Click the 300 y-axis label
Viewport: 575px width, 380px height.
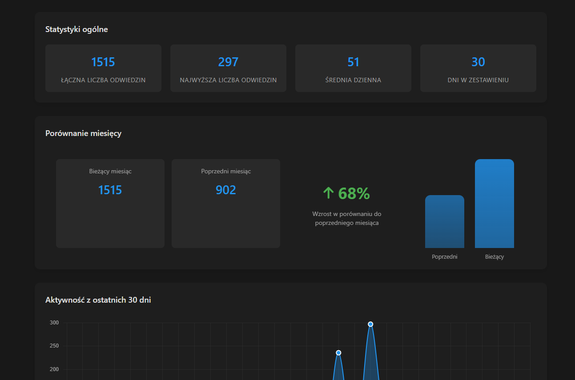(x=55, y=323)
